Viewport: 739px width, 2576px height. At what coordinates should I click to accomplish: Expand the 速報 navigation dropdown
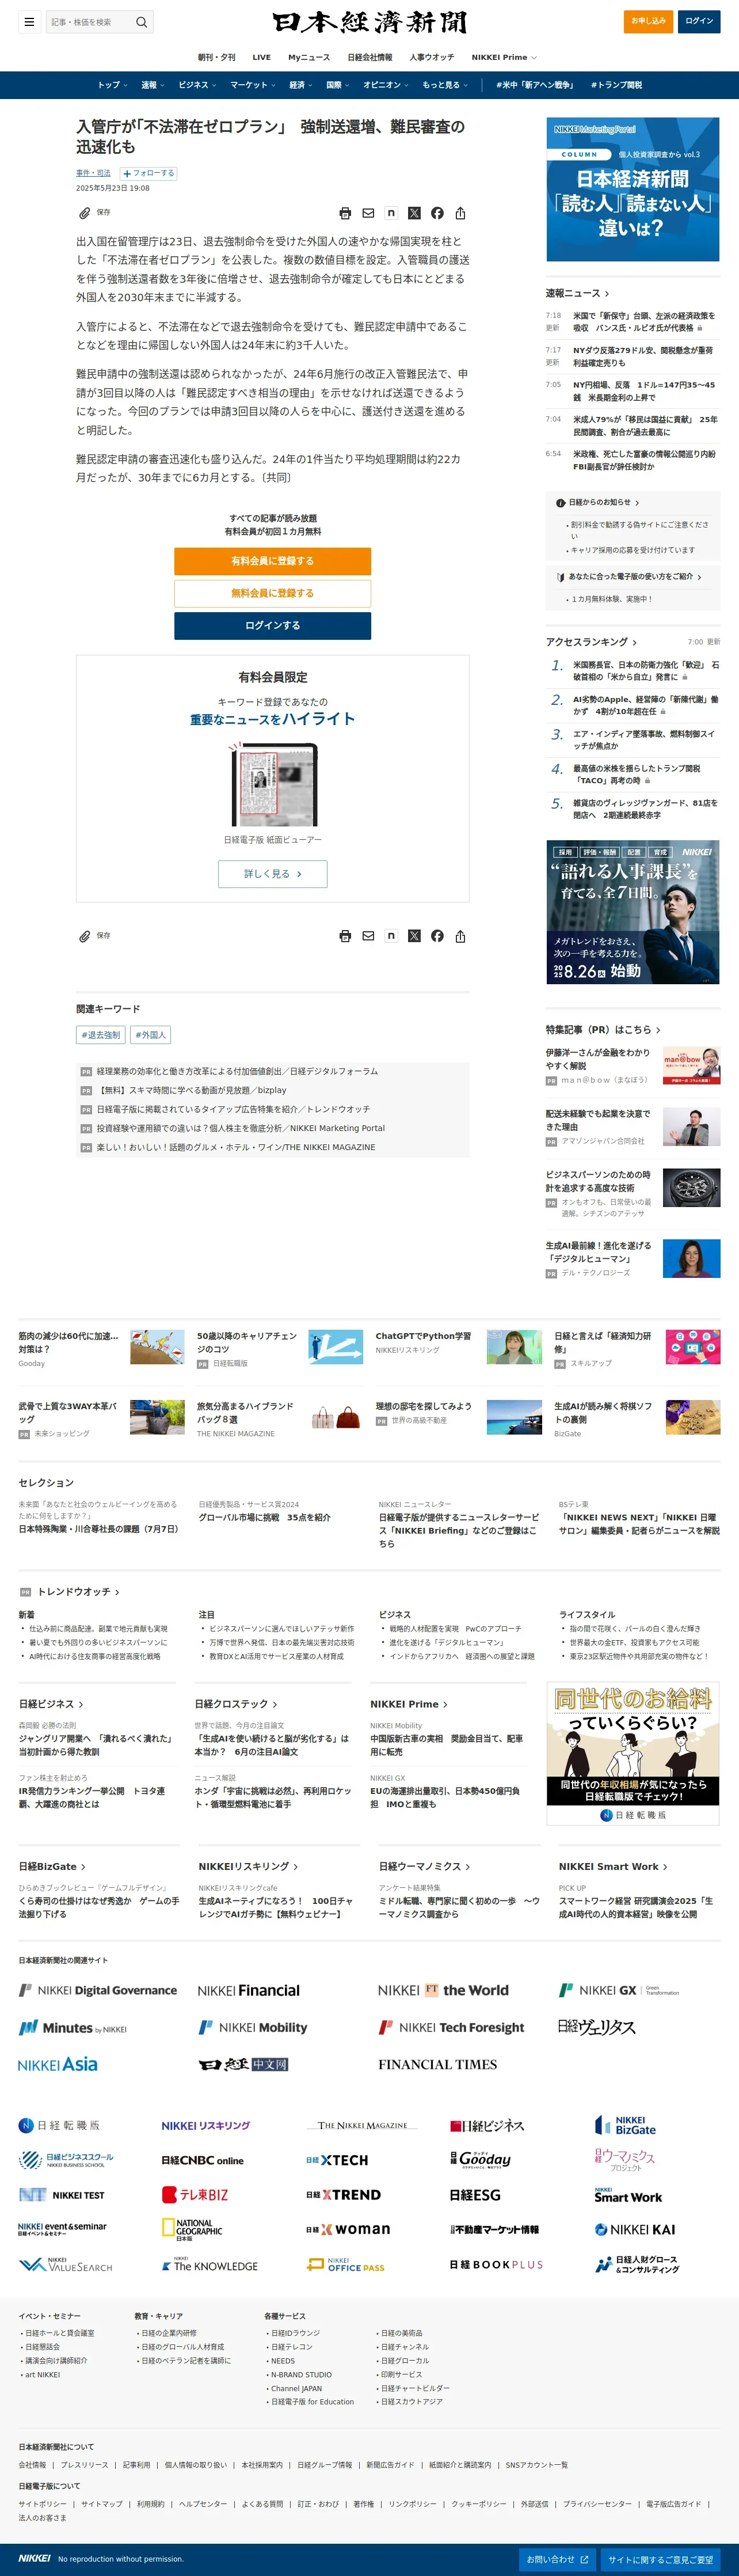click(152, 85)
